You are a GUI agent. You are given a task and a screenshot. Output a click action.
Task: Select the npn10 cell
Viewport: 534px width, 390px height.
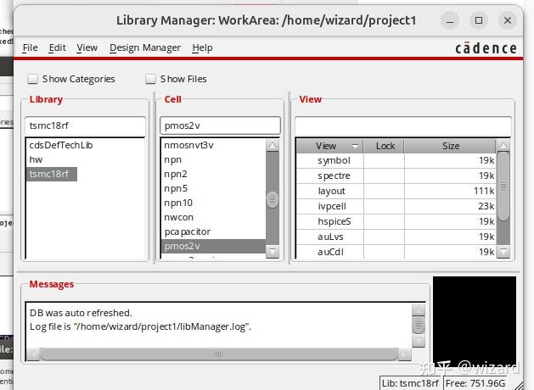tap(213, 203)
